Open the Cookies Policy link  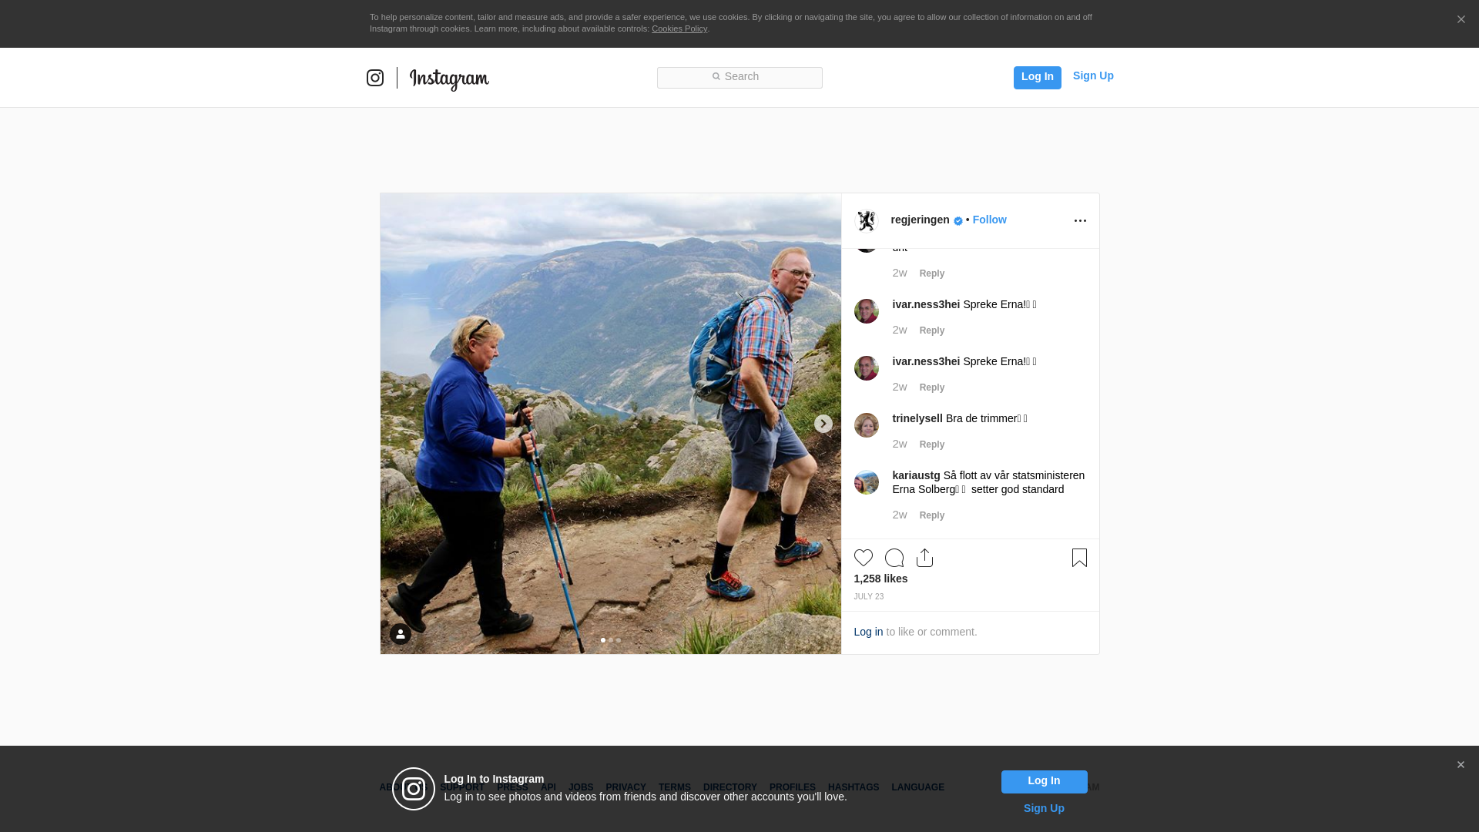[679, 29]
